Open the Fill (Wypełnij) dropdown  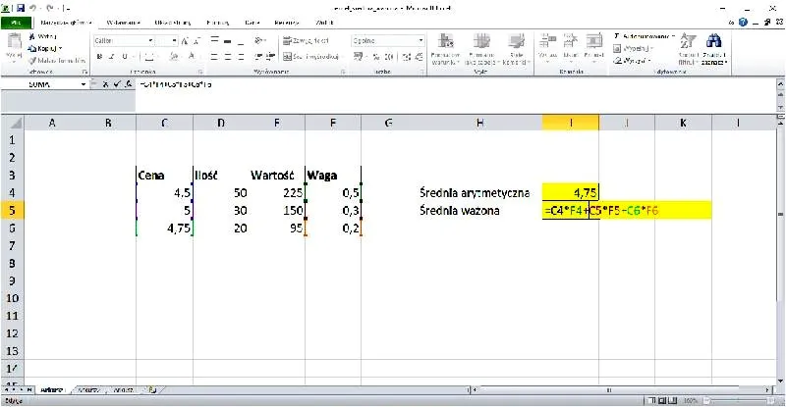tap(652, 49)
